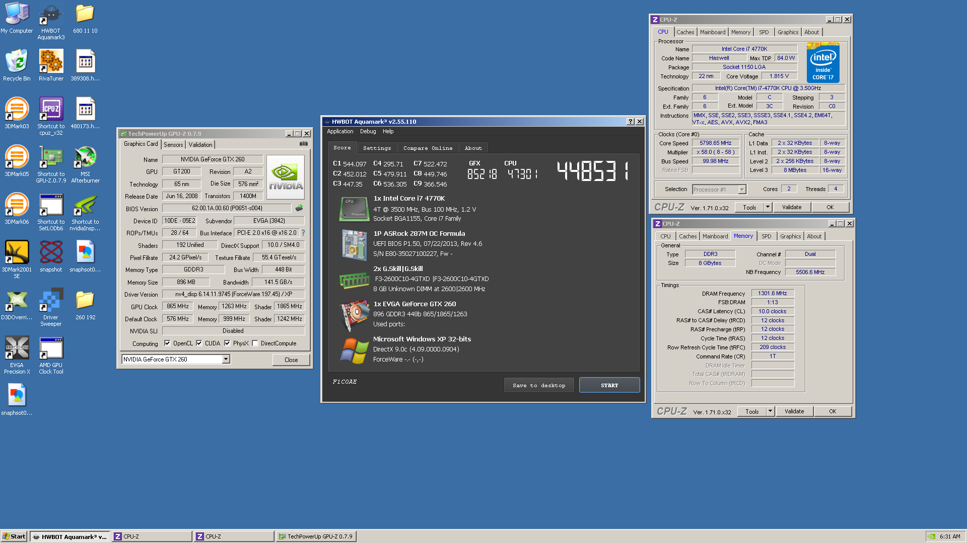Click START button in Aquamark
967x543 pixels.
click(609, 385)
